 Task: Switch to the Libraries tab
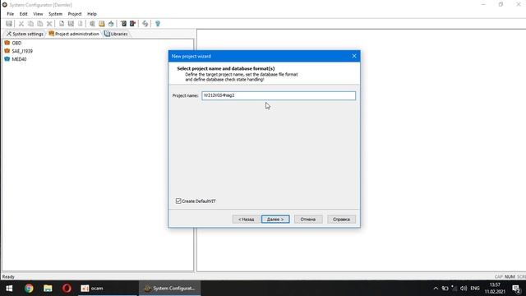(116, 34)
